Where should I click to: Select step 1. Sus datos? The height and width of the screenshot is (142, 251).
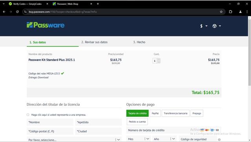(38, 42)
